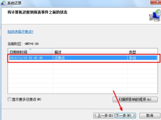Click the 扫描受影响的程序 button
The image size is (161, 120).
[135, 99]
